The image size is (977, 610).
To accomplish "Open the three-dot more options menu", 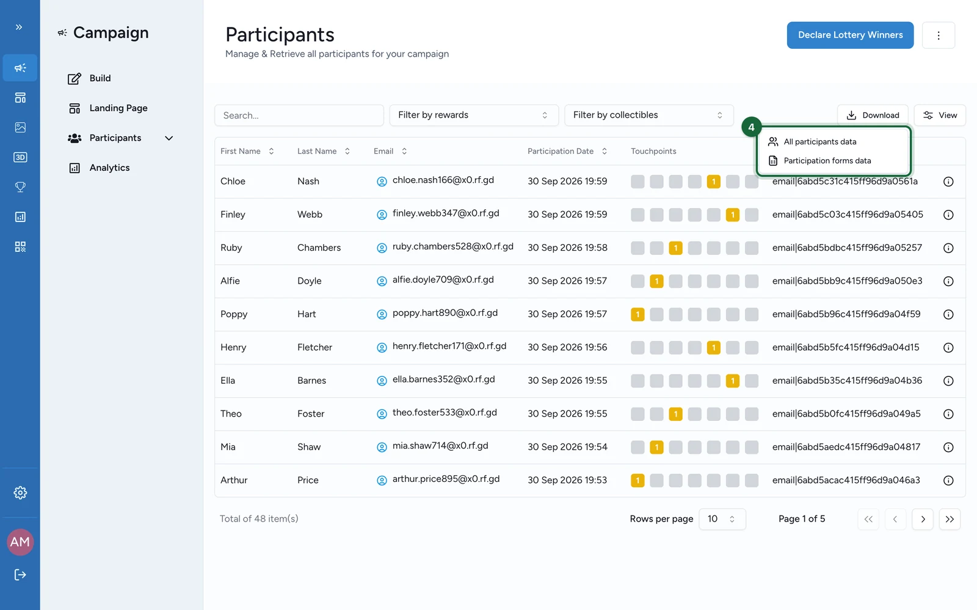I will coord(939,35).
